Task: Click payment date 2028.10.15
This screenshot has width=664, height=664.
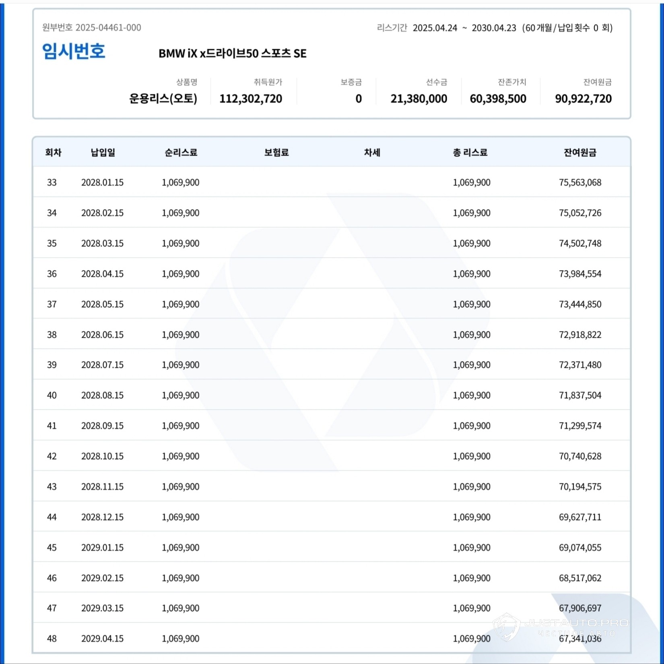Action: pos(102,456)
